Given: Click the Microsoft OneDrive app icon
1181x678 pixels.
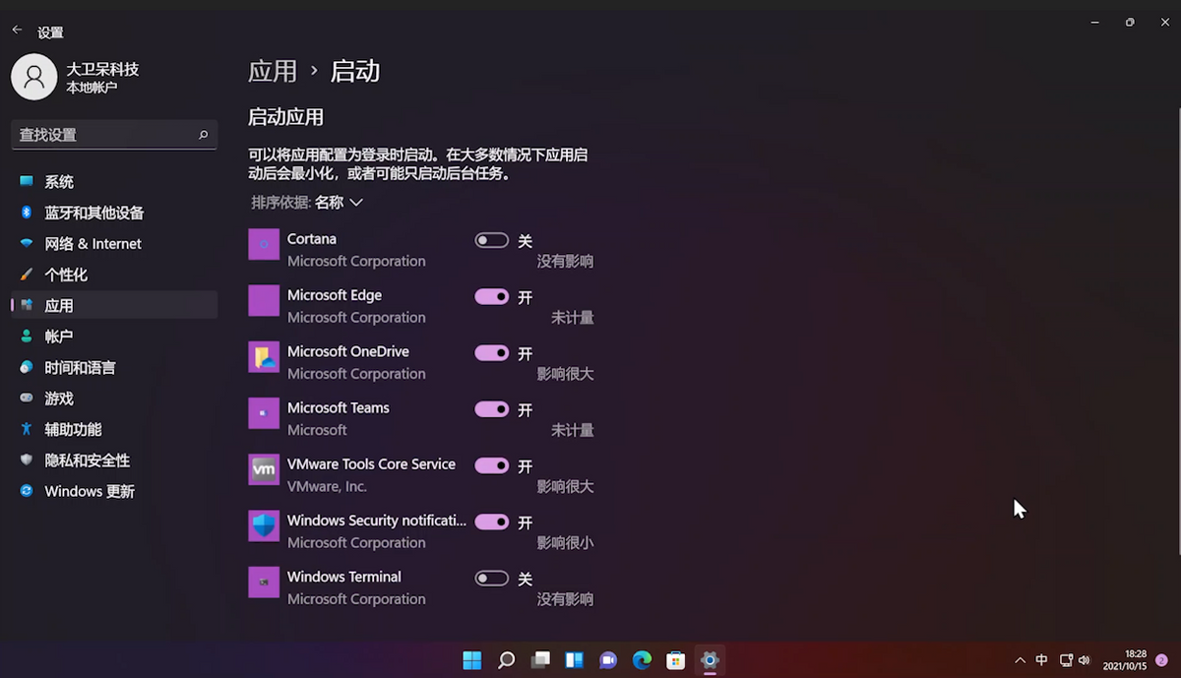Looking at the screenshot, I should click(x=264, y=356).
